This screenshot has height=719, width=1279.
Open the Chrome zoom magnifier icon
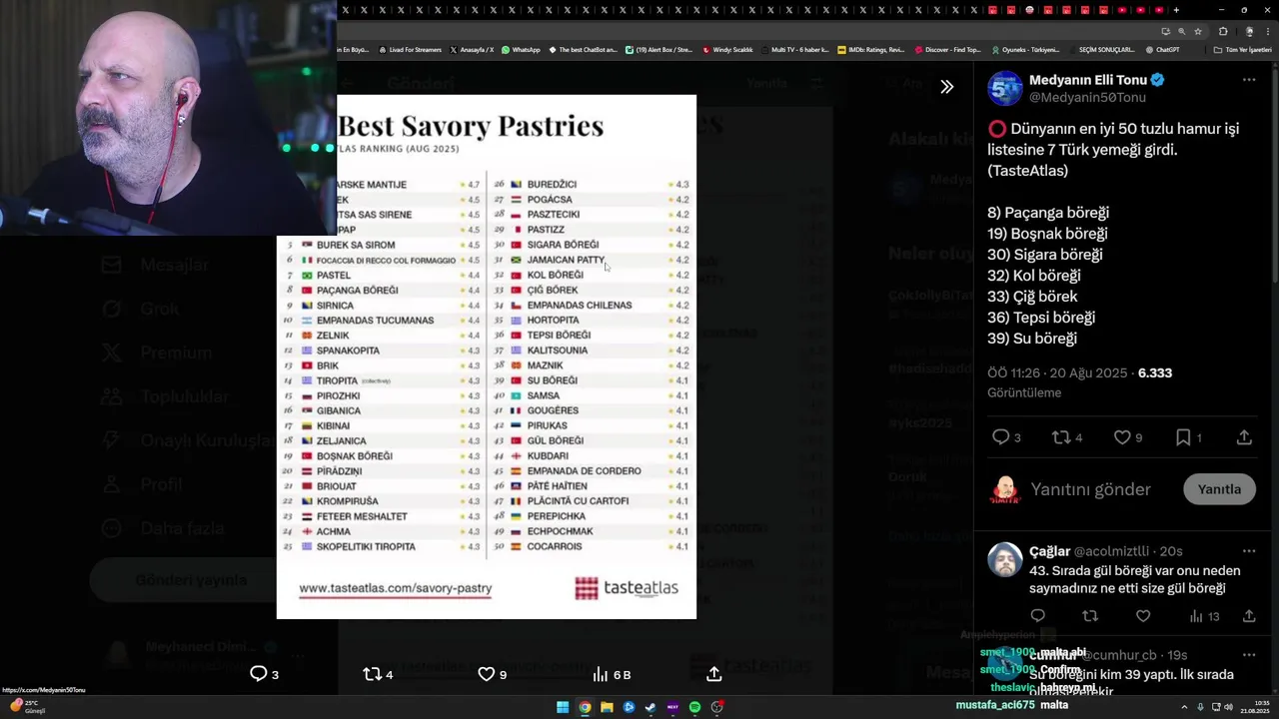(1181, 31)
